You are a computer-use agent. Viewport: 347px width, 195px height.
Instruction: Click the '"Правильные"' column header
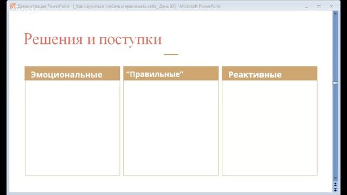(x=171, y=74)
